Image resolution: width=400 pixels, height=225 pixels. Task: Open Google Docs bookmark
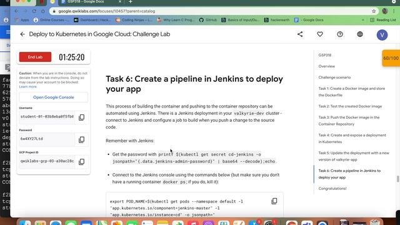[x=309, y=20]
